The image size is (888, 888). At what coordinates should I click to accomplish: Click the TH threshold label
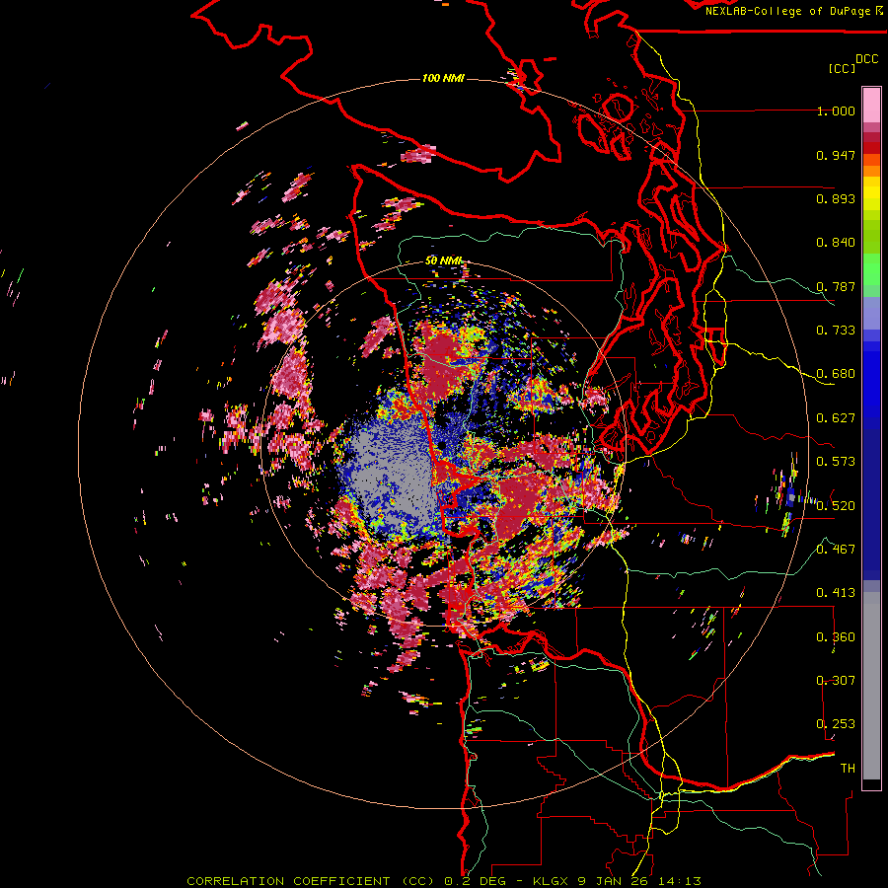pos(848,768)
